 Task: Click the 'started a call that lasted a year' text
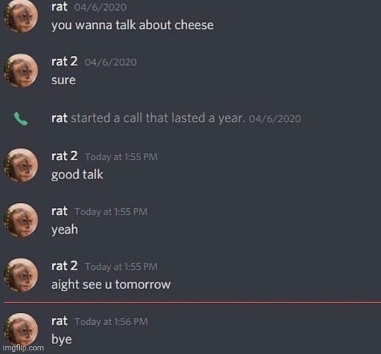[x=157, y=118]
